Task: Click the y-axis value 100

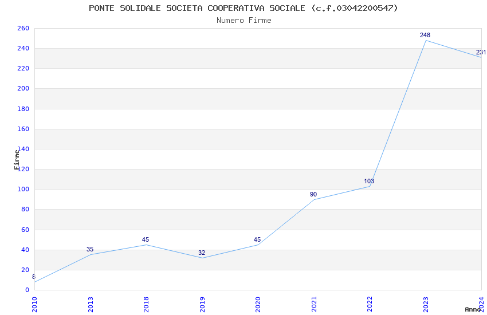Action: pos(23,190)
